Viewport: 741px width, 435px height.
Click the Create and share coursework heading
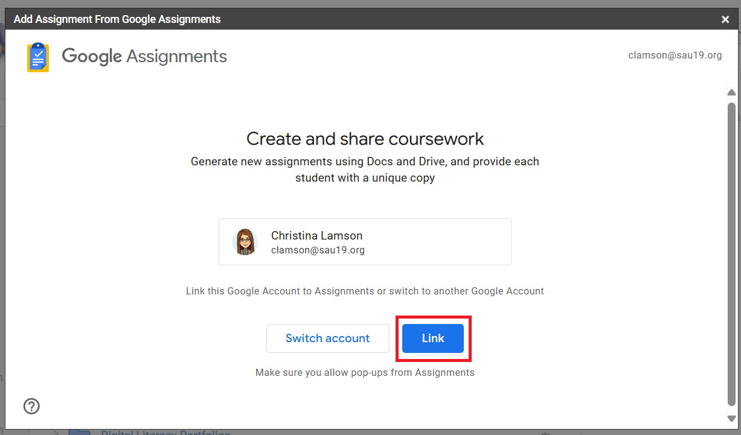pos(365,139)
